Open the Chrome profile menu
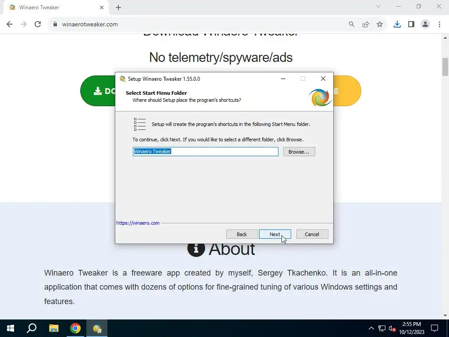 (425, 24)
